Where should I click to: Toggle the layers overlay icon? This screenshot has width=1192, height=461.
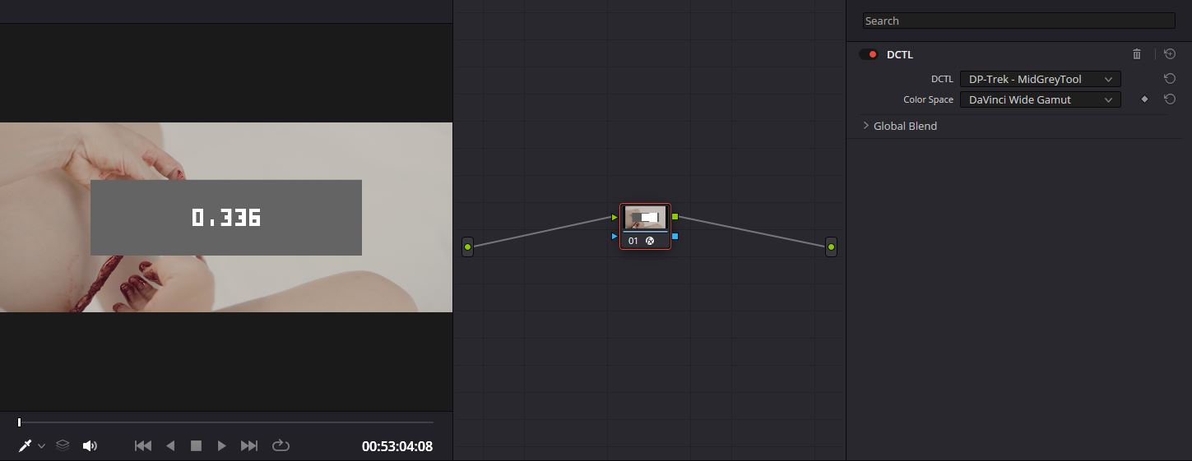tap(63, 445)
